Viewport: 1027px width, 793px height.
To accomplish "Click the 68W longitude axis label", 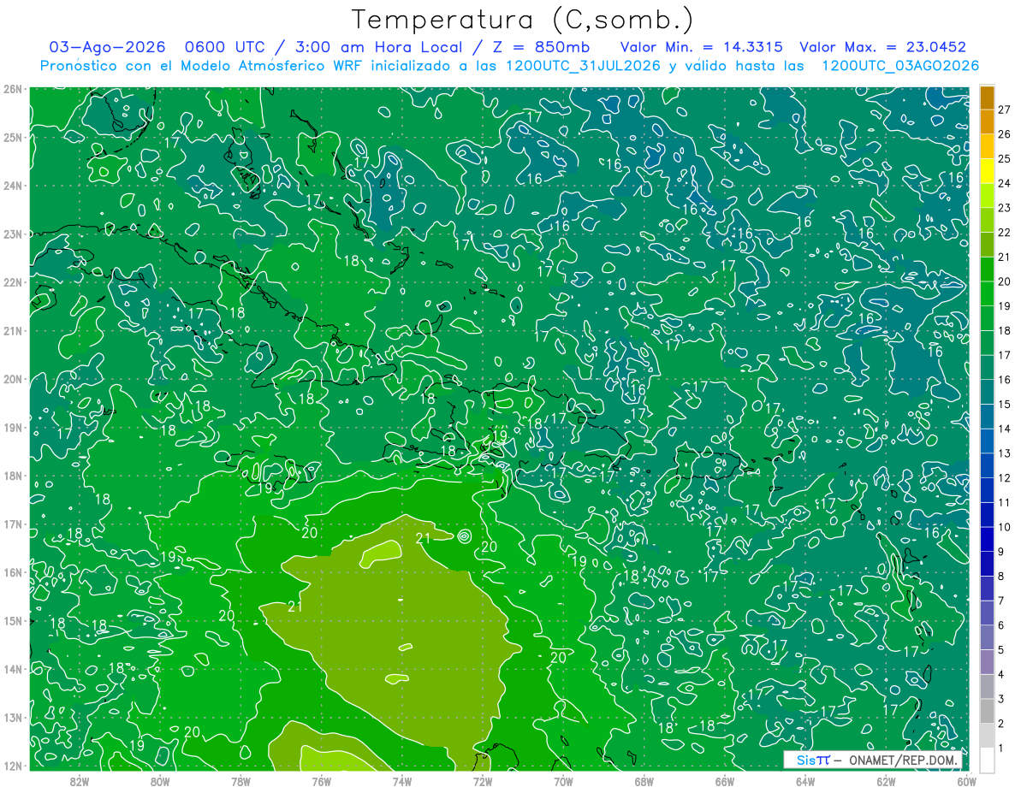I will coord(644,781).
